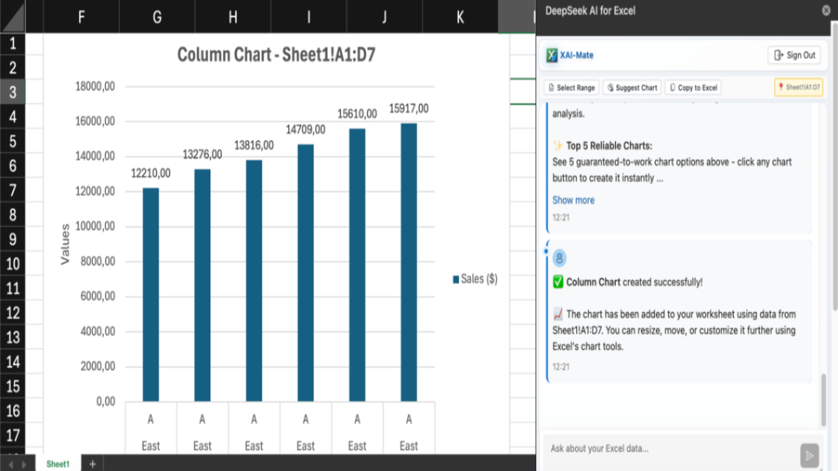Click the Sheet1!A1:D7 range badge

pyautogui.click(x=799, y=88)
